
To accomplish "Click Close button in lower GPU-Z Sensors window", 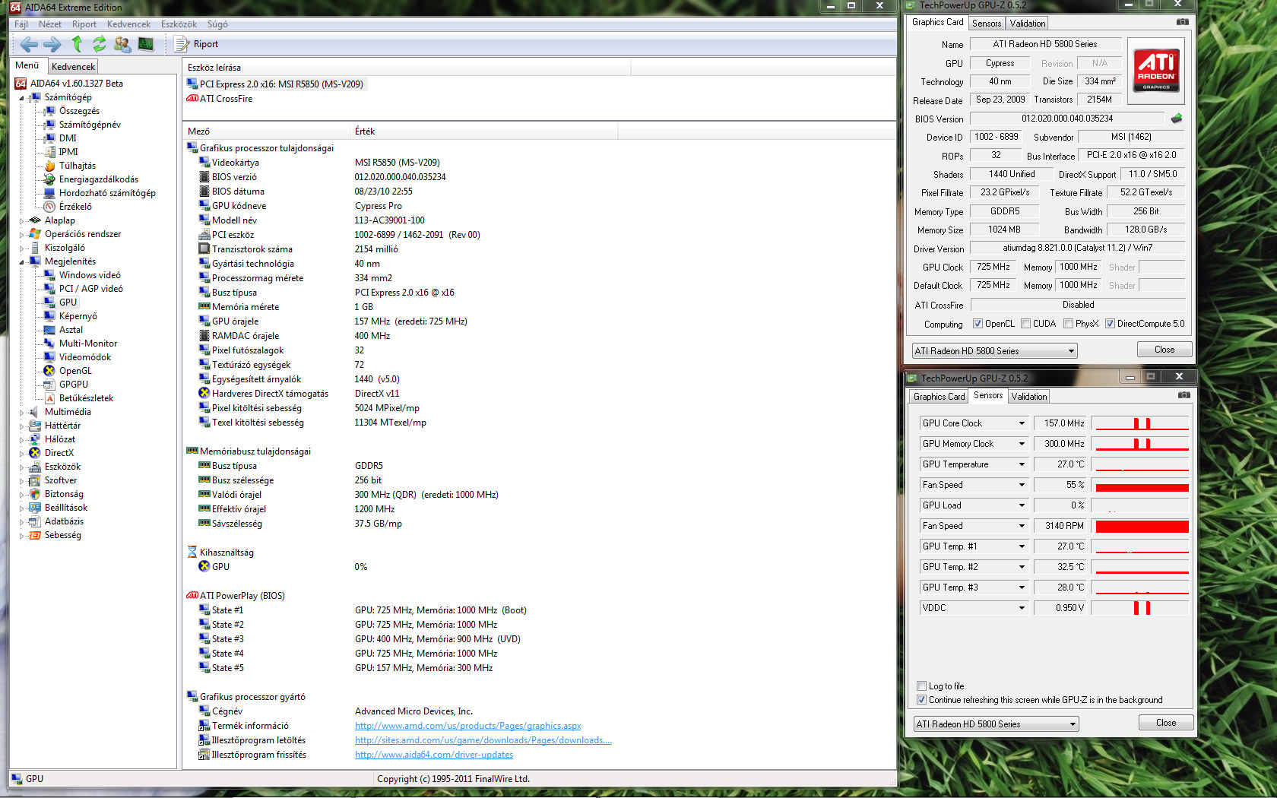I will 1166,723.
